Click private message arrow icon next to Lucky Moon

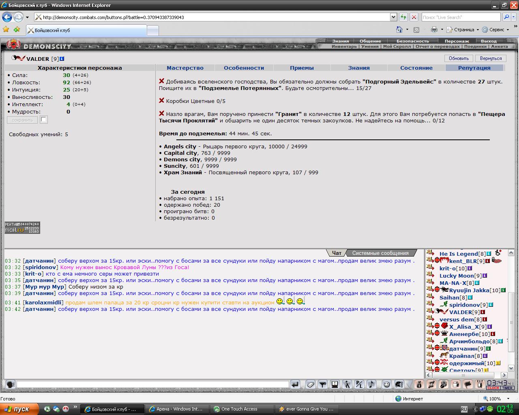click(430, 275)
